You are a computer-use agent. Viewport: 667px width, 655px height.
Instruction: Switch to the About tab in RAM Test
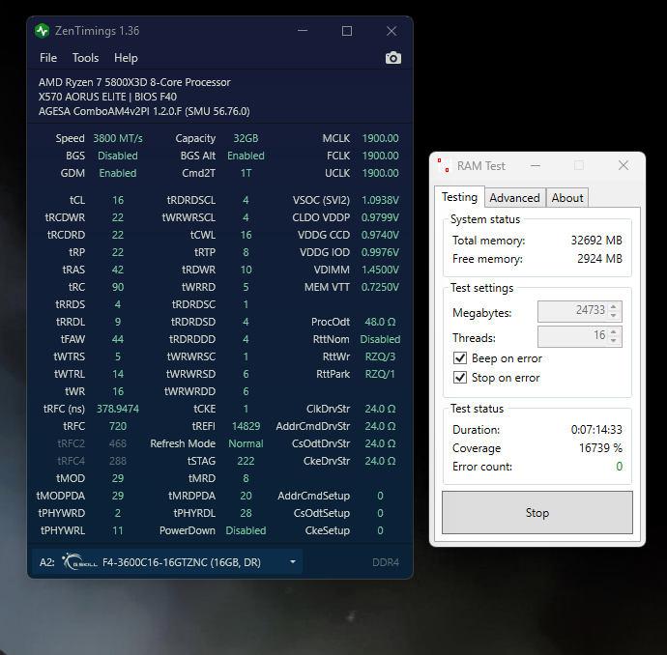pyautogui.click(x=567, y=198)
